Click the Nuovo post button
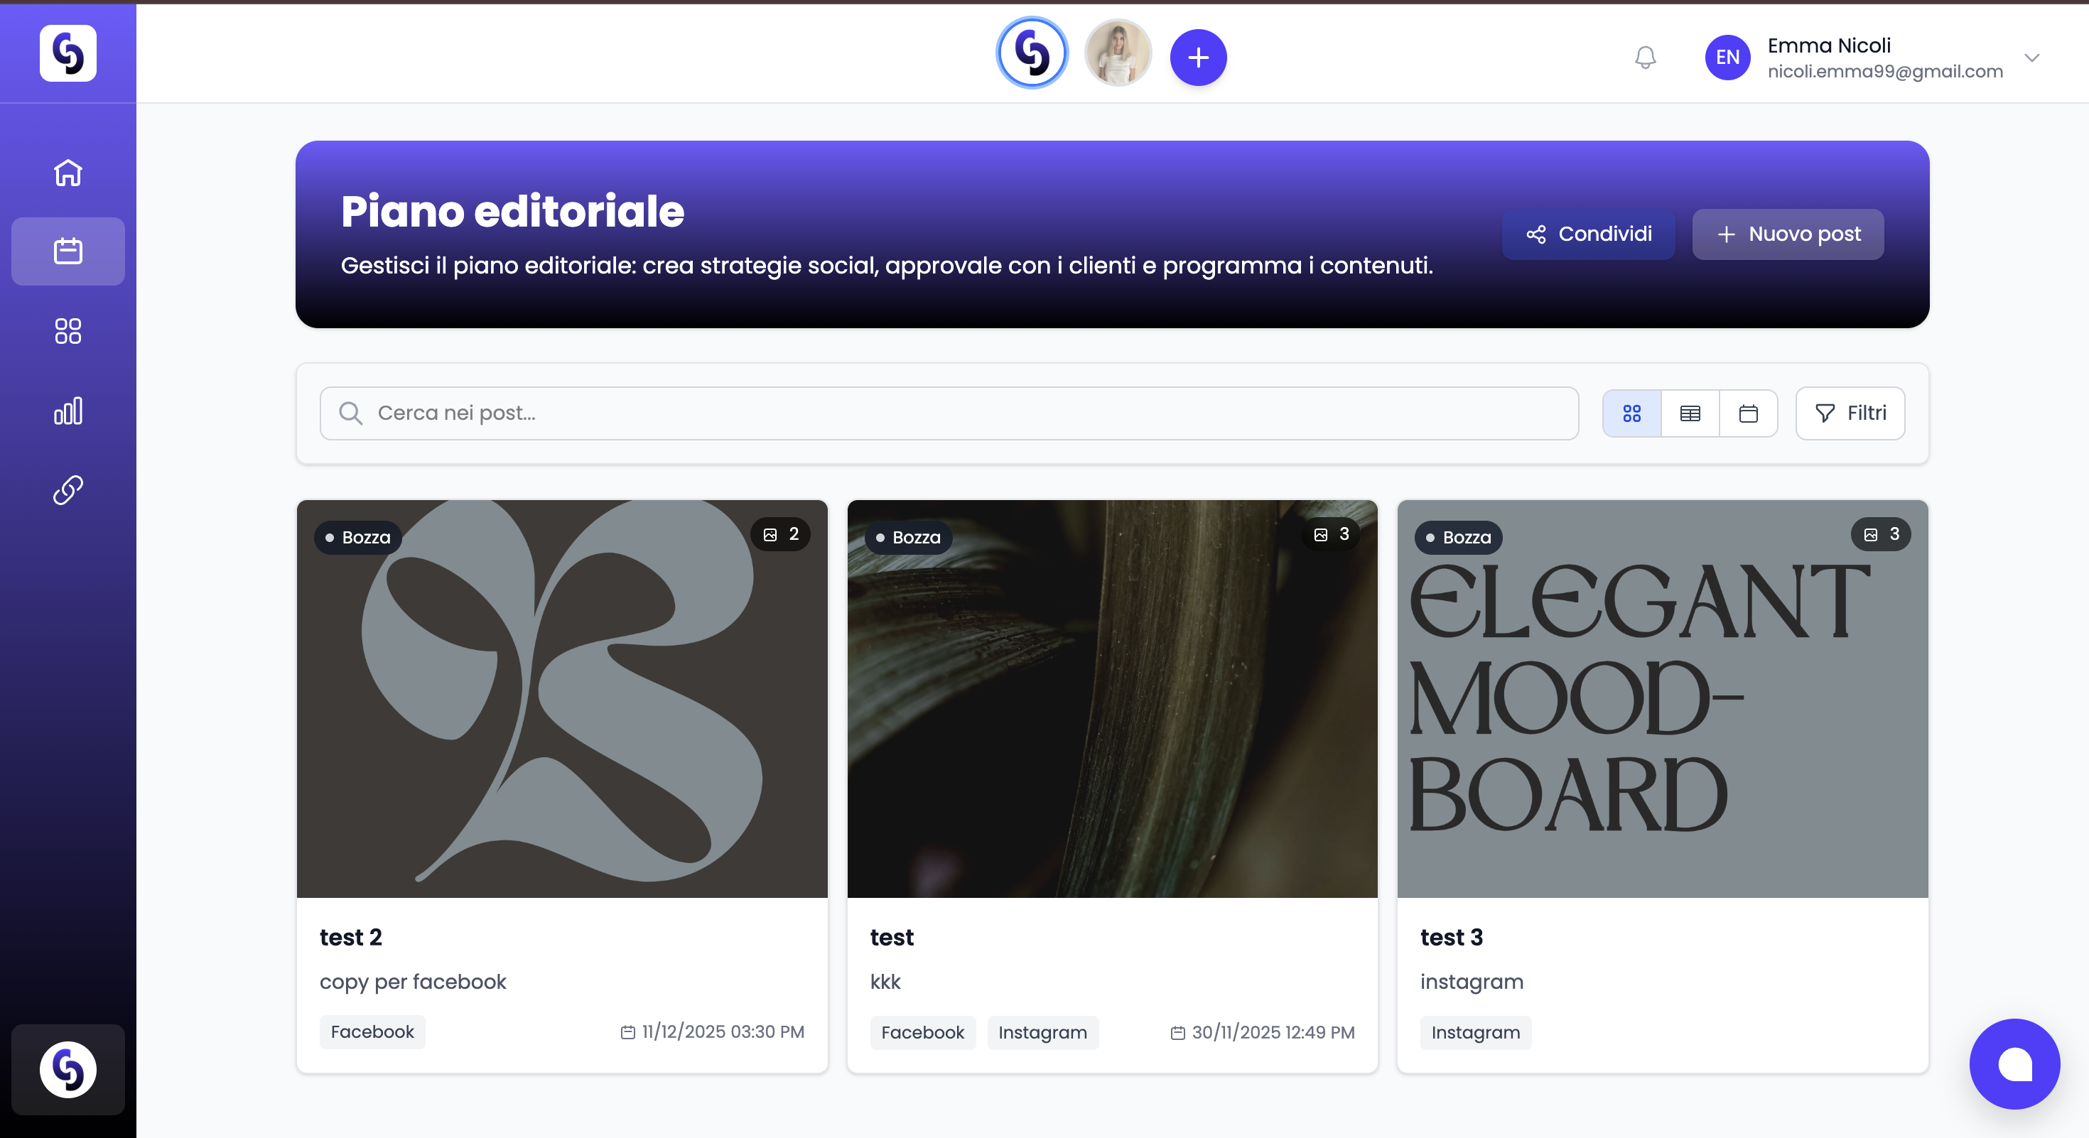Viewport: 2089px width, 1138px height. 1787,234
